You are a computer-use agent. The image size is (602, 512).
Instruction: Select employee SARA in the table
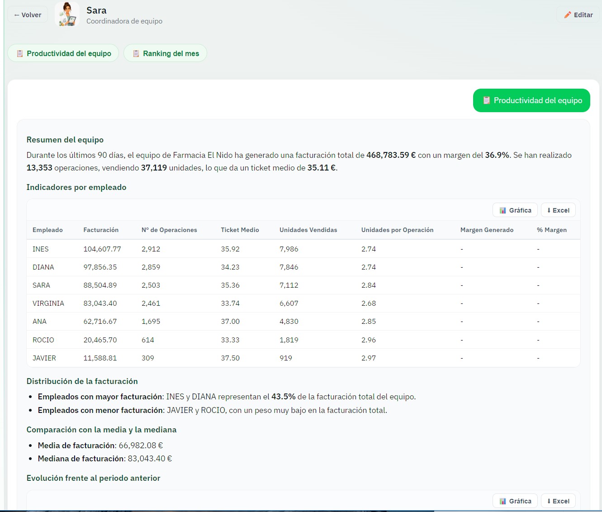(x=41, y=285)
